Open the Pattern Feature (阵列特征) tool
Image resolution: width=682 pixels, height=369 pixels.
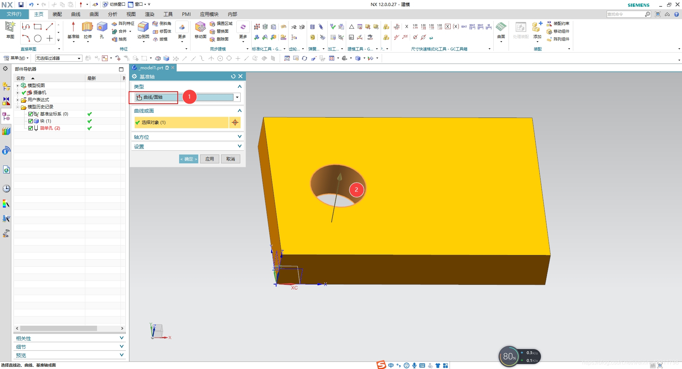pos(123,23)
